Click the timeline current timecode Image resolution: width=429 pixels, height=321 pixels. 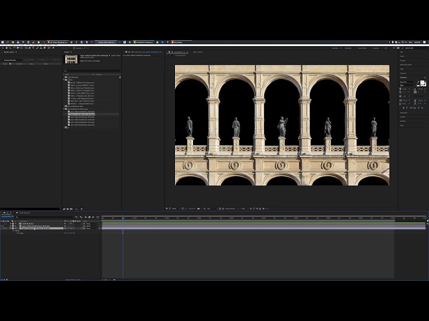[x=7, y=217]
